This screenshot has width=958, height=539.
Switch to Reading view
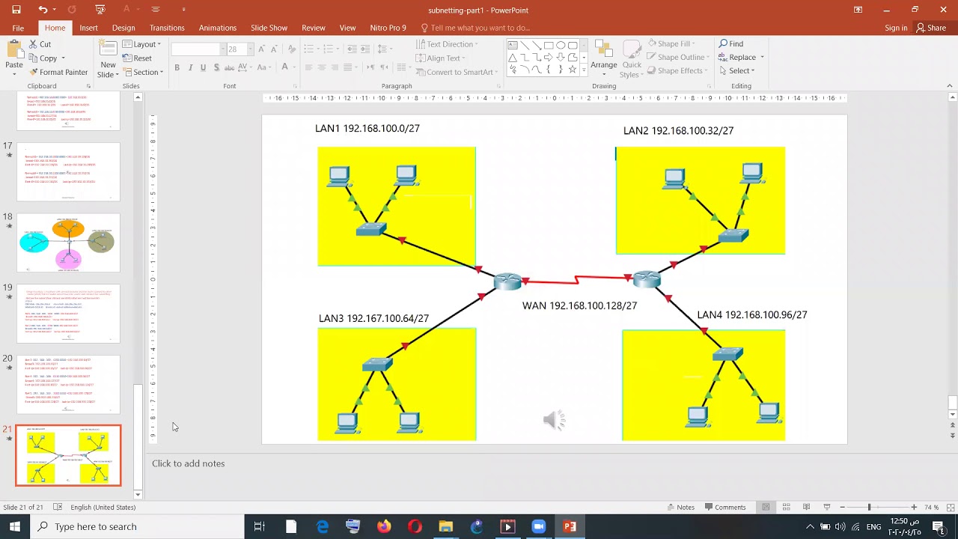[806, 508]
